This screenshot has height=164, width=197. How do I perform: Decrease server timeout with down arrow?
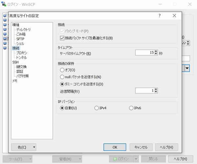(156, 54)
